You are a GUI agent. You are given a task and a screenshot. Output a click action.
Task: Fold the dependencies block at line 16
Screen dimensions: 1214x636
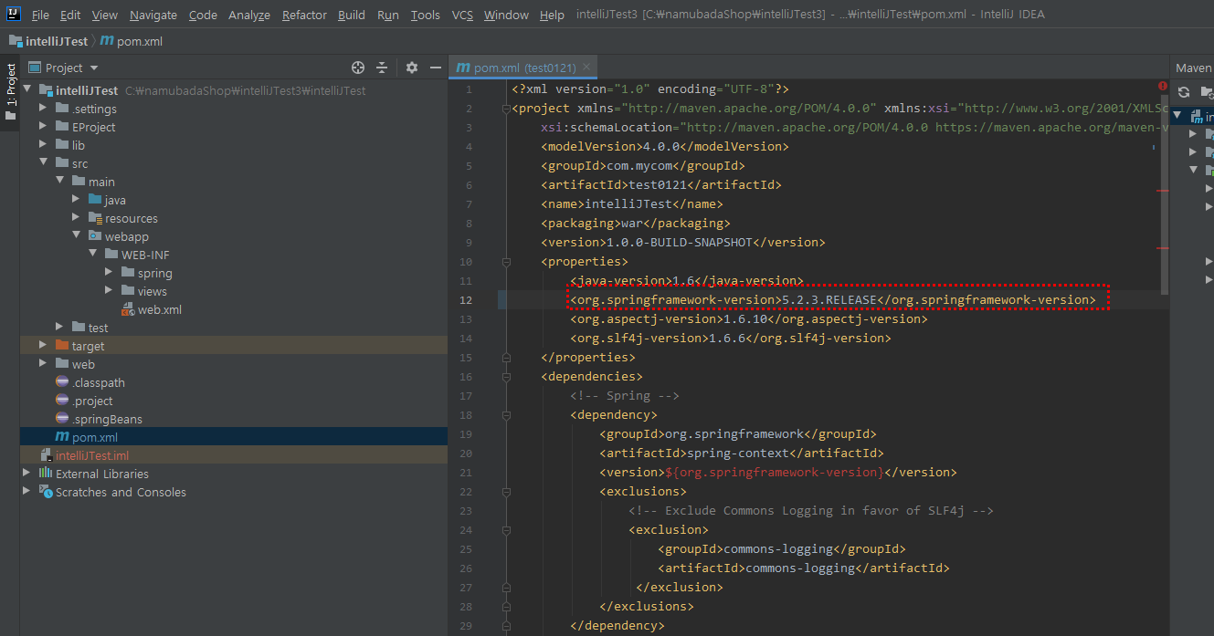click(x=506, y=377)
